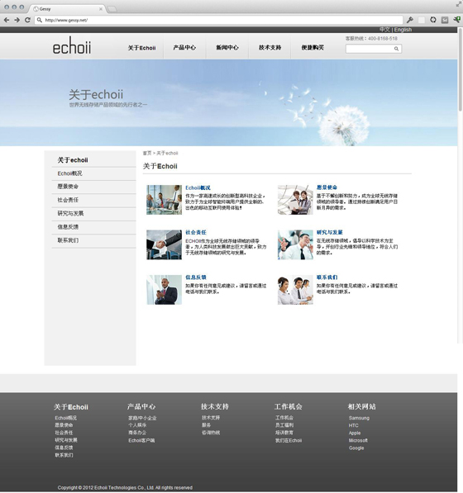Switch the site language to English
The height and width of the screenshot is (493, 463).
click(x=403, y=30)
